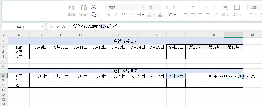Click the cell borders icon

coord(139,15)
